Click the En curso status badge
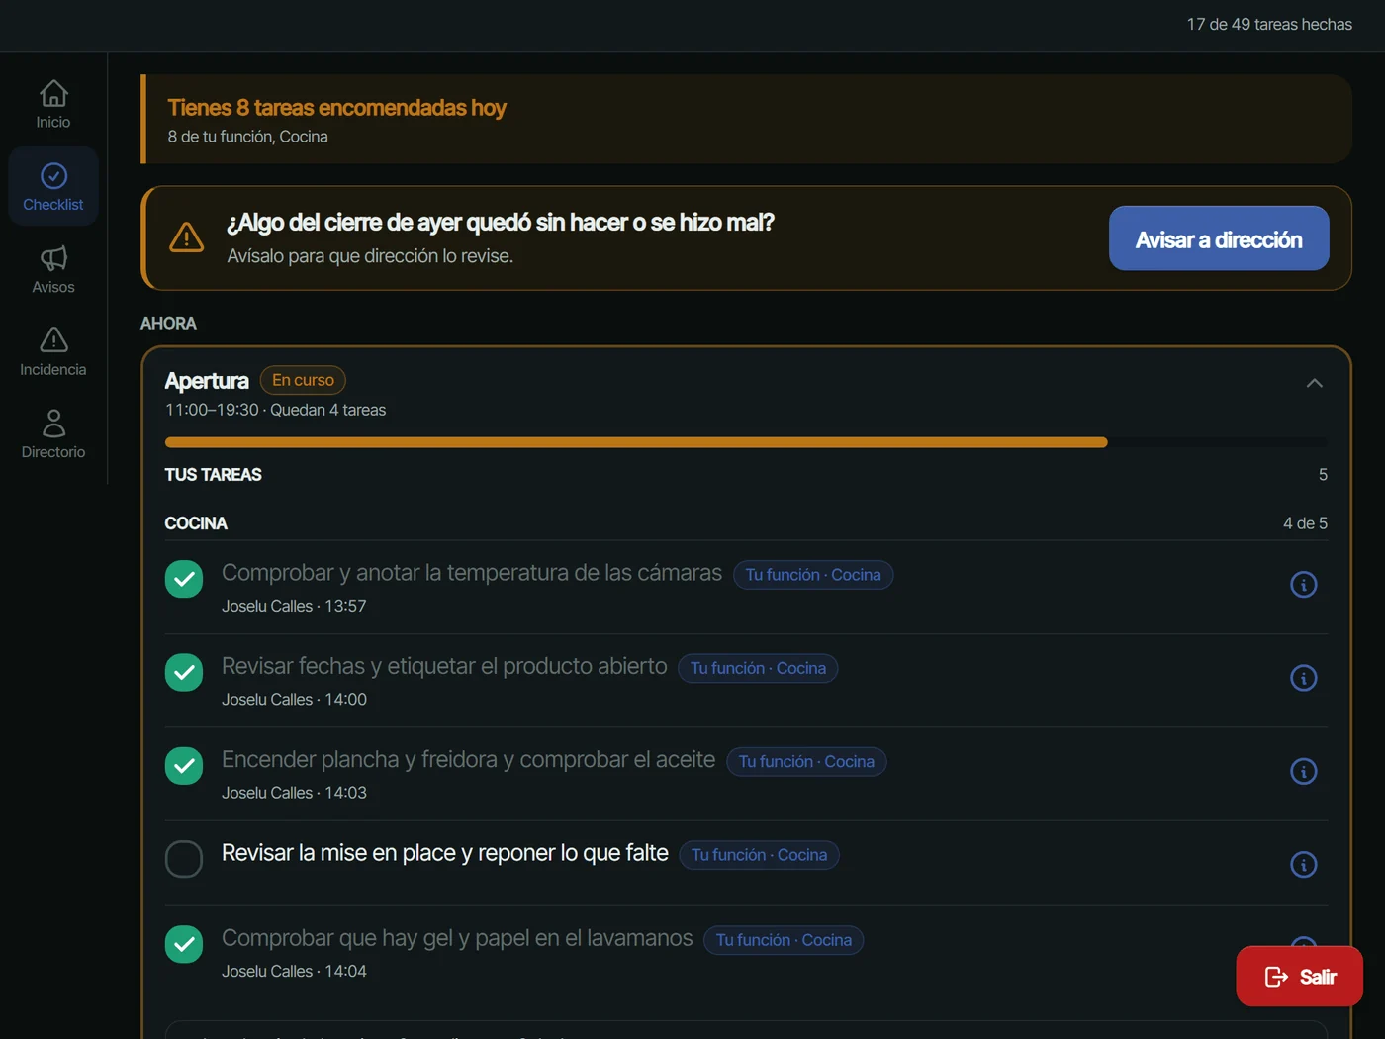The height and width of the screenshot is (1039, 1385). pos(303,380)
